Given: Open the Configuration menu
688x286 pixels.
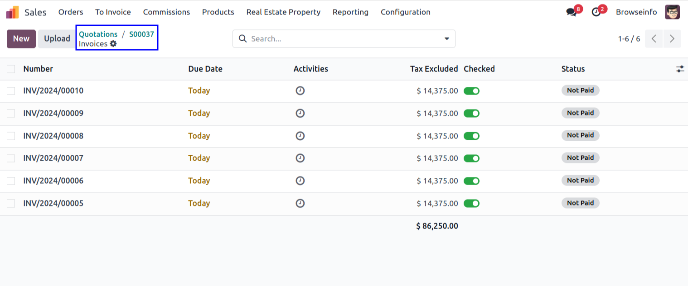Looking at the screenshot, I should pos(405,12).
